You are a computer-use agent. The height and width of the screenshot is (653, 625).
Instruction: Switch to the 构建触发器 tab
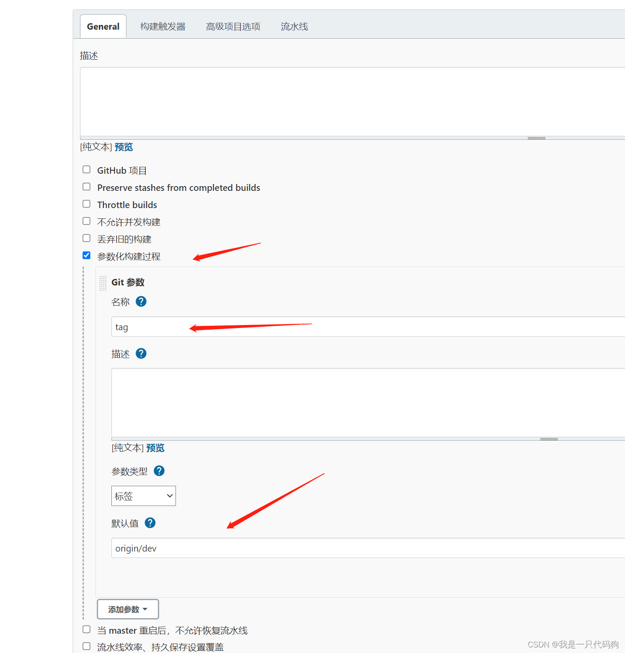tap(163, 26)
